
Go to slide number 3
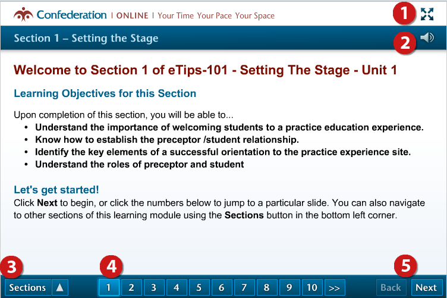tap(153, 287)
